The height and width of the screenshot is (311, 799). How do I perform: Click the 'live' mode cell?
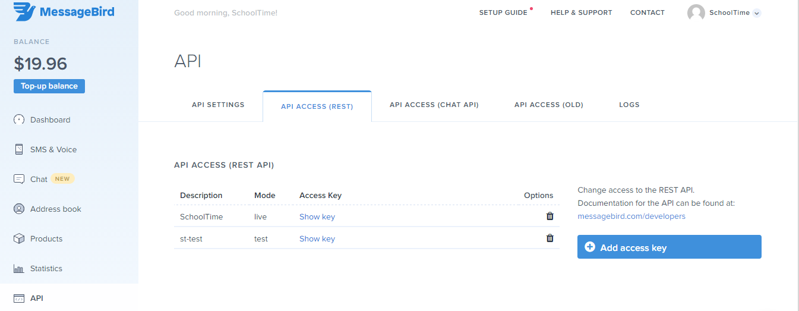point(261,217)
